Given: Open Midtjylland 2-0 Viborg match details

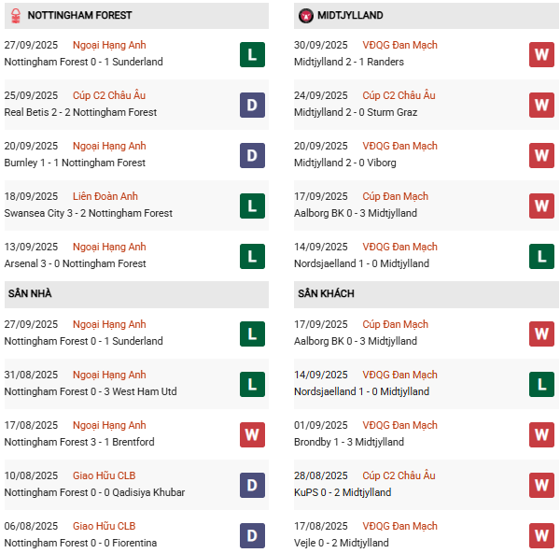Looking at the screenshot, I should [x=344, y=163].
